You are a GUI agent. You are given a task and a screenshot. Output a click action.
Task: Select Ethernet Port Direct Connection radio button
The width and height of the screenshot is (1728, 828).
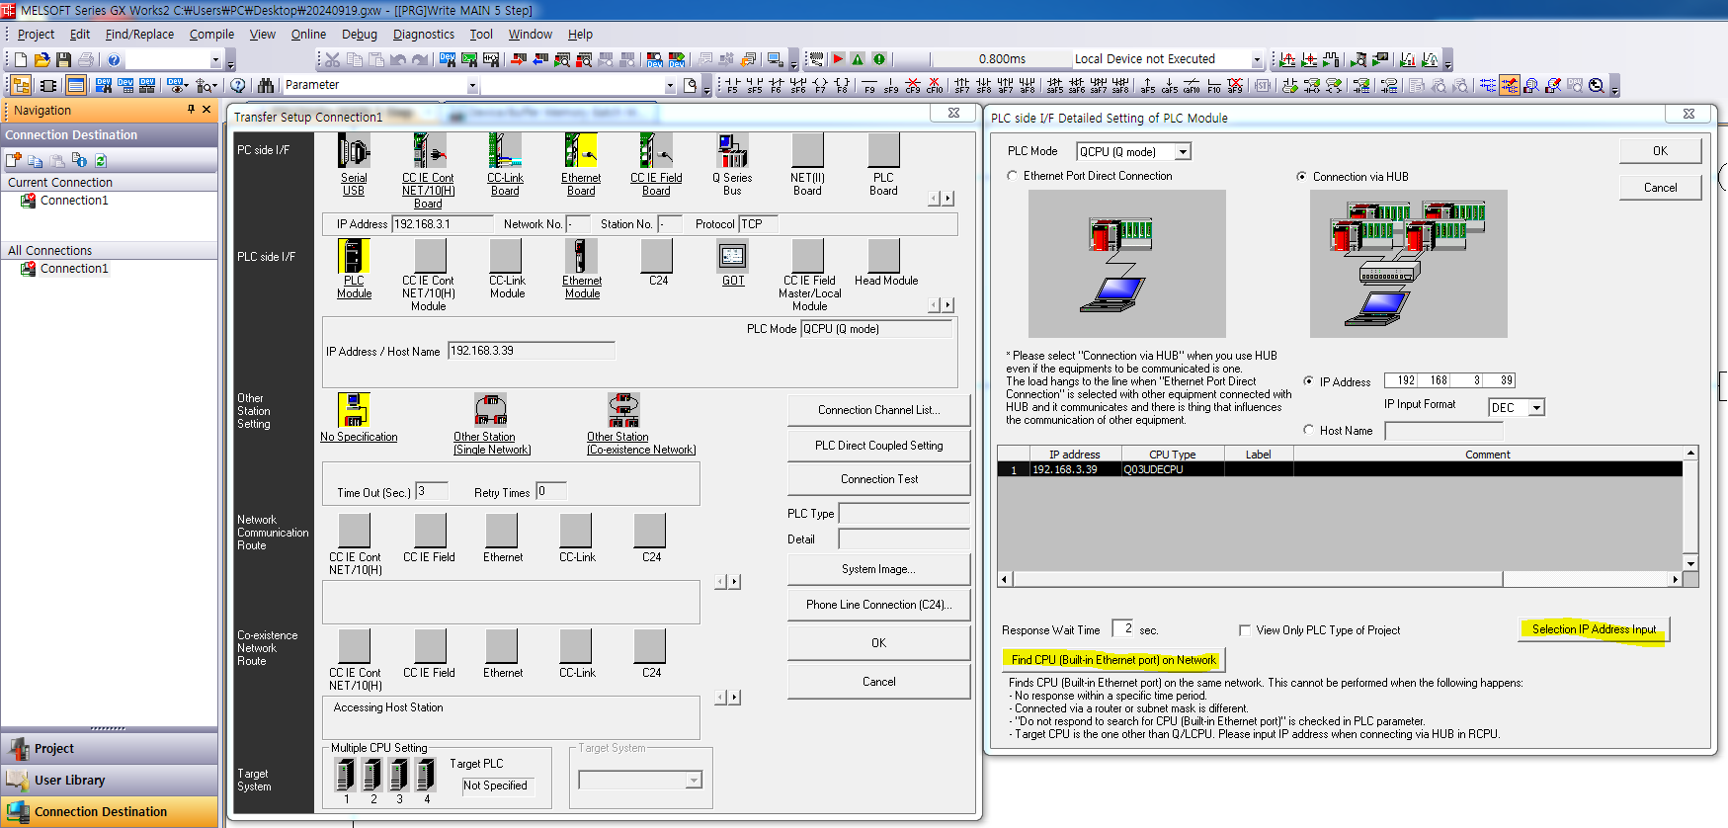click(x=1013, y=176)
